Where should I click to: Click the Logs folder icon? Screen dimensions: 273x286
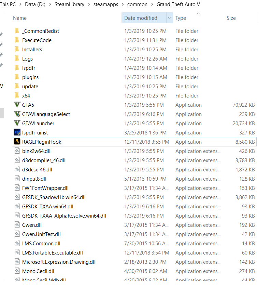coord(17,58)
